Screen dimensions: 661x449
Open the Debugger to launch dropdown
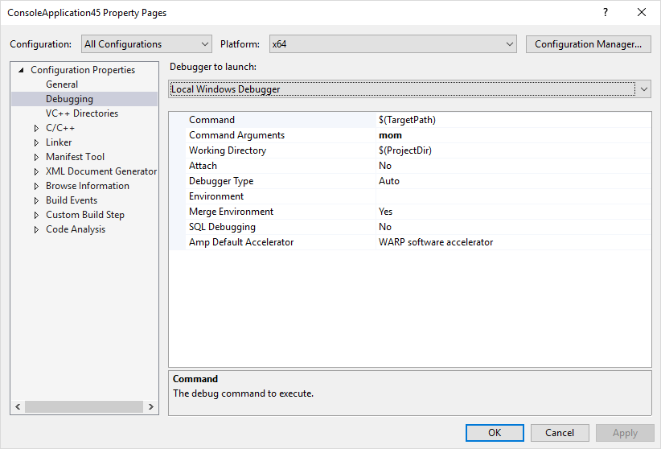(x=410, y=89)
